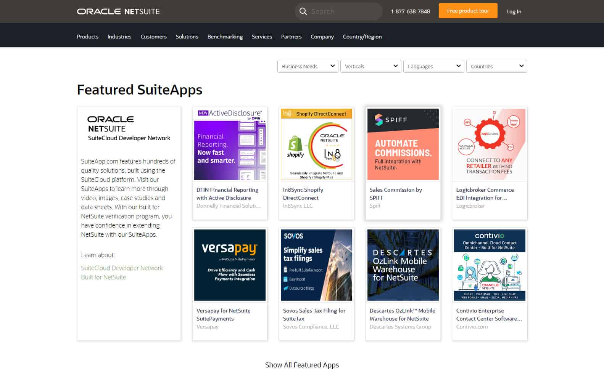
Task: Click phone number 1-877-638-7848
Action: (x=411, y=11)
